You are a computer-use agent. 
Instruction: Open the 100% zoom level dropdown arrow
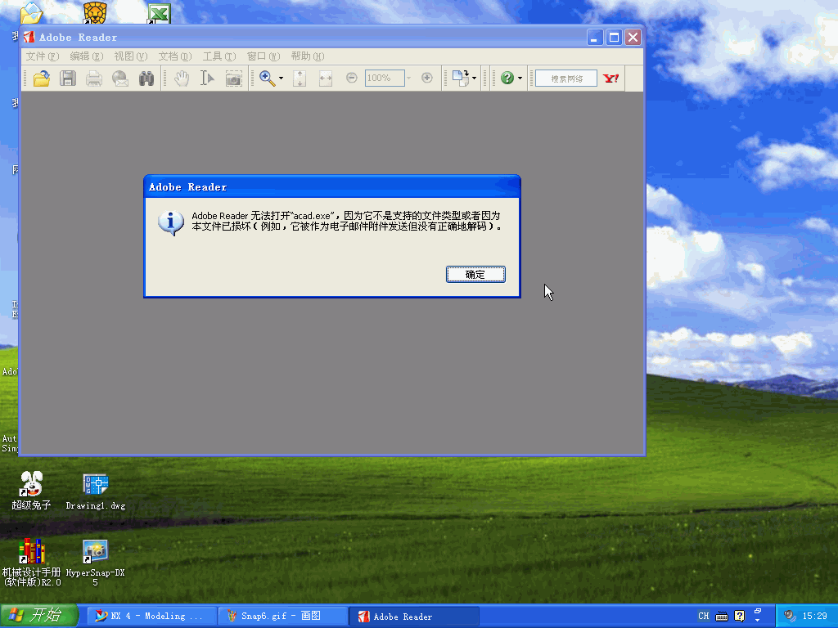tap(409, 78)
